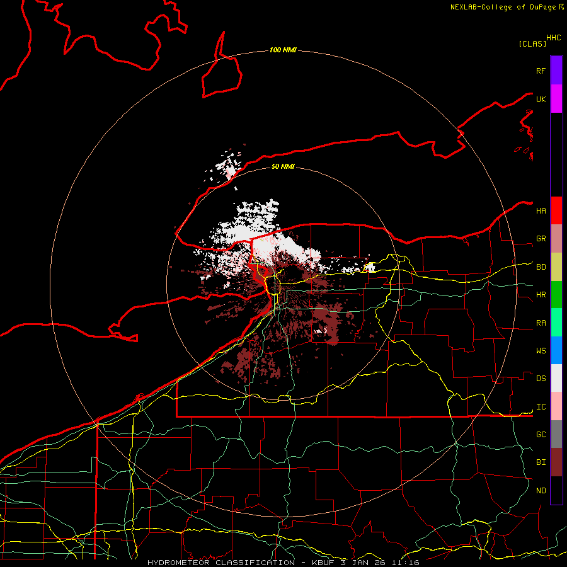Select the GR legend label

pyautogui.click(x=541, y=239)
